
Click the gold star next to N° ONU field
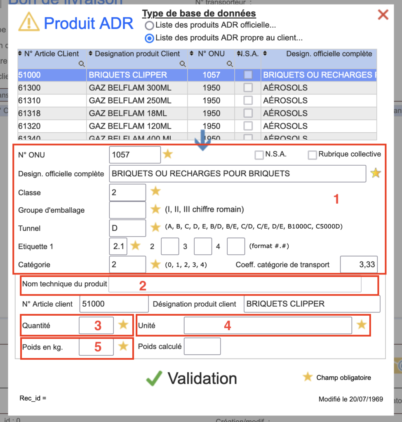point(167,155)
